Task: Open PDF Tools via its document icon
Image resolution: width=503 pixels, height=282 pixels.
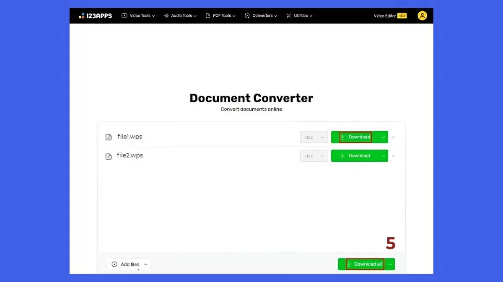Action: pyautogui.click(x=208, y=15)
